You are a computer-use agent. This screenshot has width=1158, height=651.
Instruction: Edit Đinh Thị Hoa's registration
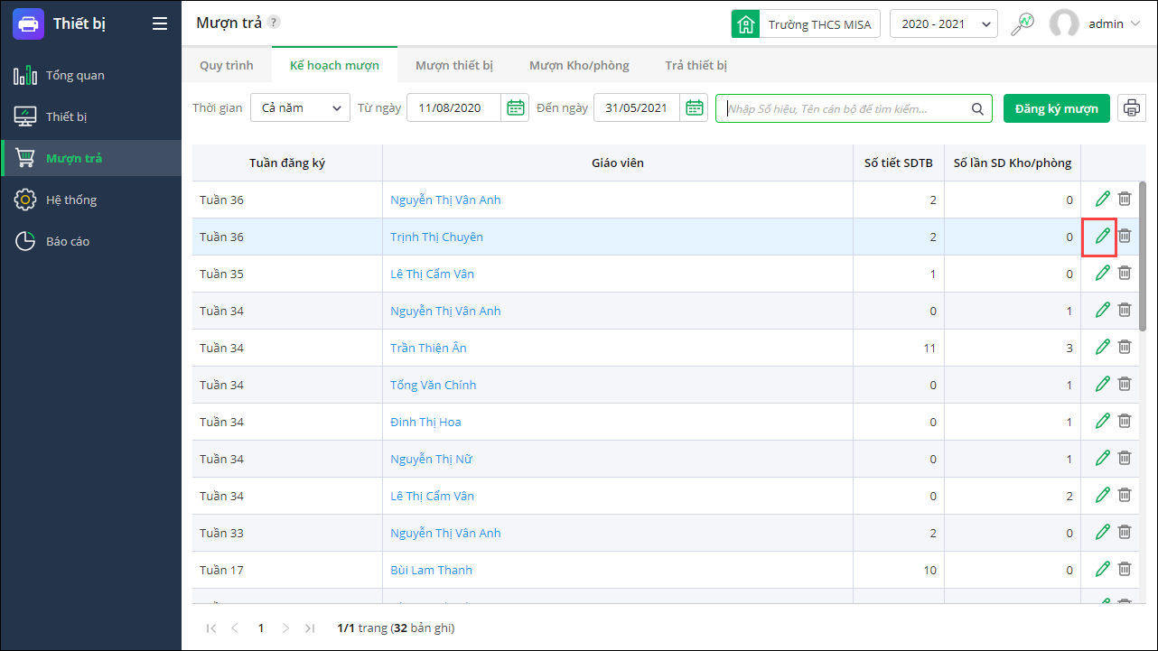click(1102, 422)
